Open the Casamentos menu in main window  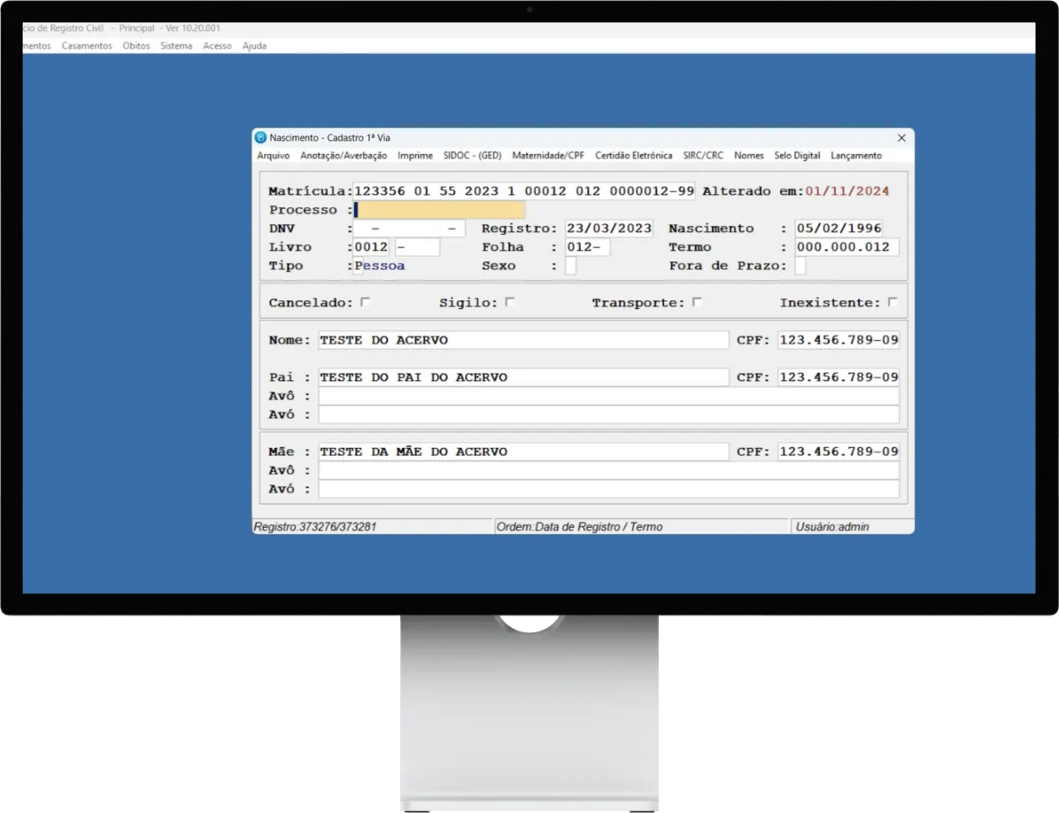point(87,45)
